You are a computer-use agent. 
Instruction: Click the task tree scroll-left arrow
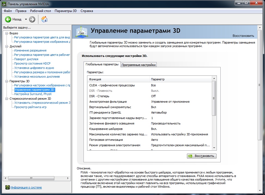click(x=5, y=178)
